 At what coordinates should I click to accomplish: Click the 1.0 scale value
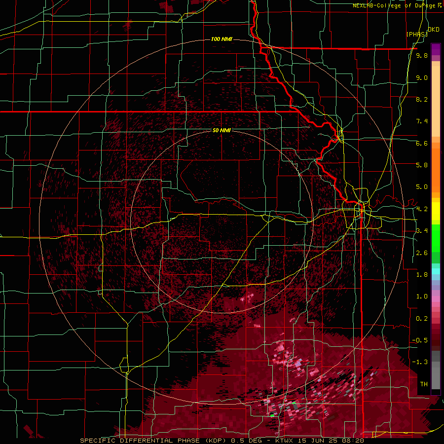422,296
